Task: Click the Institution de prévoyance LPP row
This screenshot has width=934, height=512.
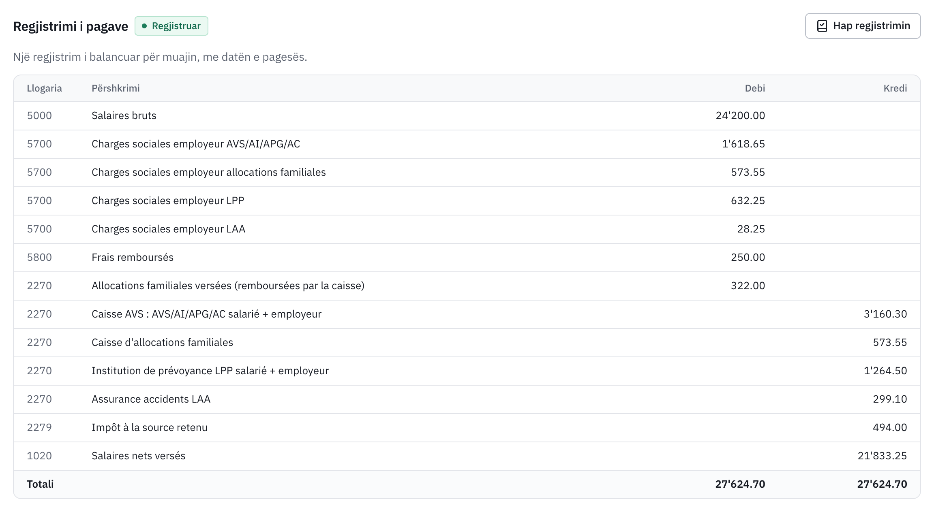Action: (467, 371)
